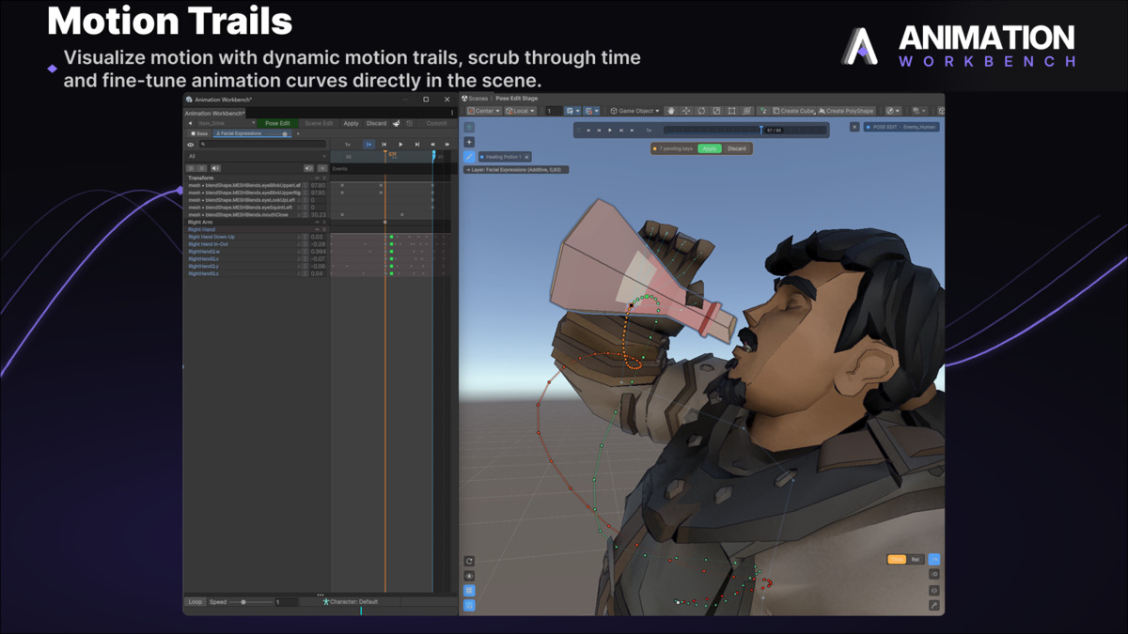The image size is (1128, 634).
Task: Collapse the Right Arm property group
Action: pos(318,222)
